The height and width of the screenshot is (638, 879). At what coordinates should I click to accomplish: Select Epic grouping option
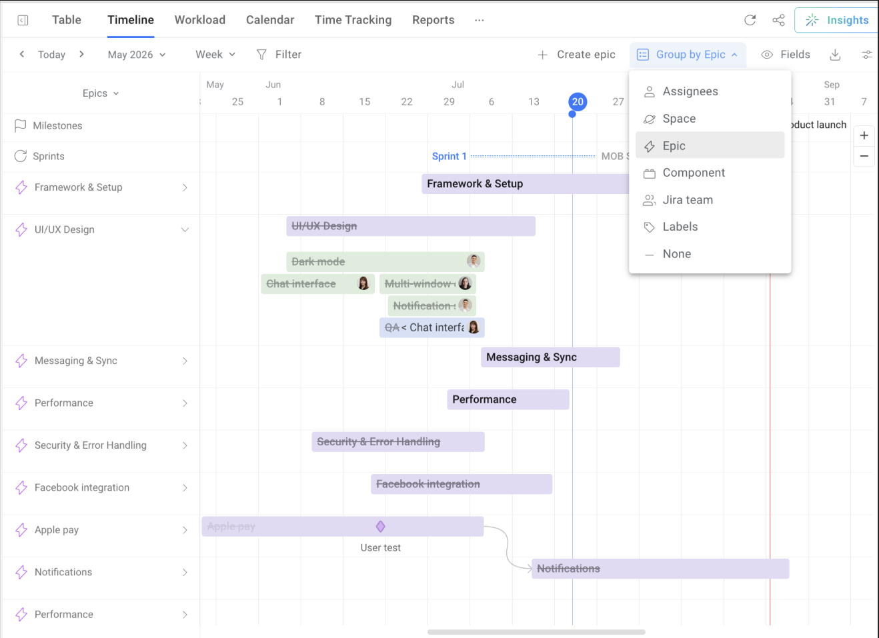(x=710, y=145)
